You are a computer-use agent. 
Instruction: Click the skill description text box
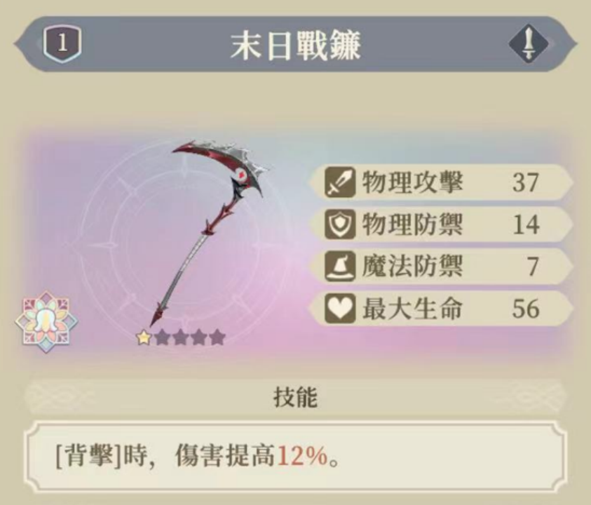[296, 457]
